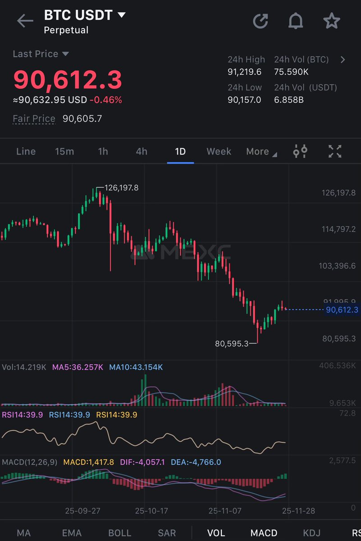Image resolution: width=361 pixels, height=541 pixels.
Task: Open price alerts via bell icon
Action: coord(296,20)
